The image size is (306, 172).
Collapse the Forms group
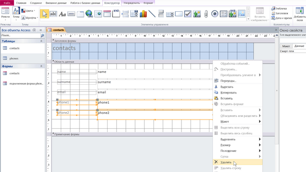click(41, 66)
